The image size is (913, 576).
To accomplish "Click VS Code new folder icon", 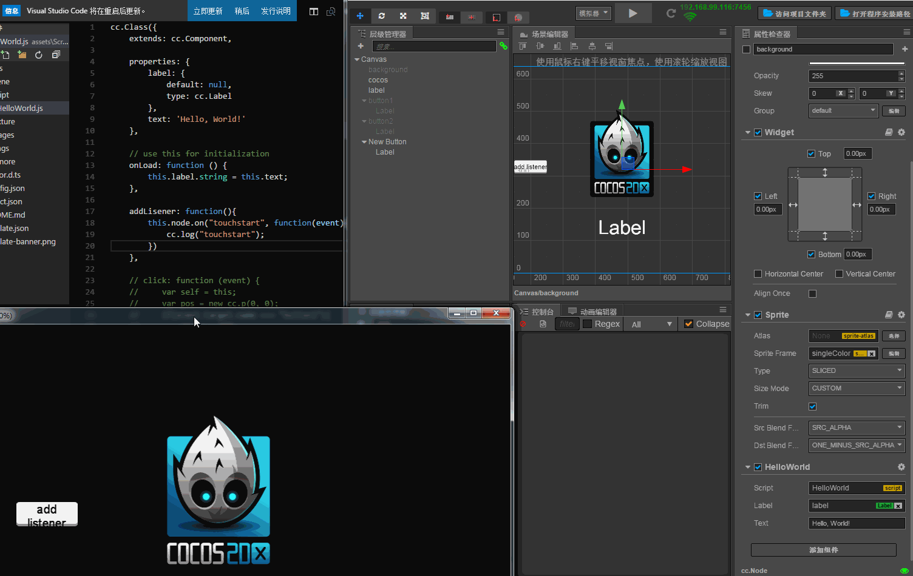I will (22, 55).
